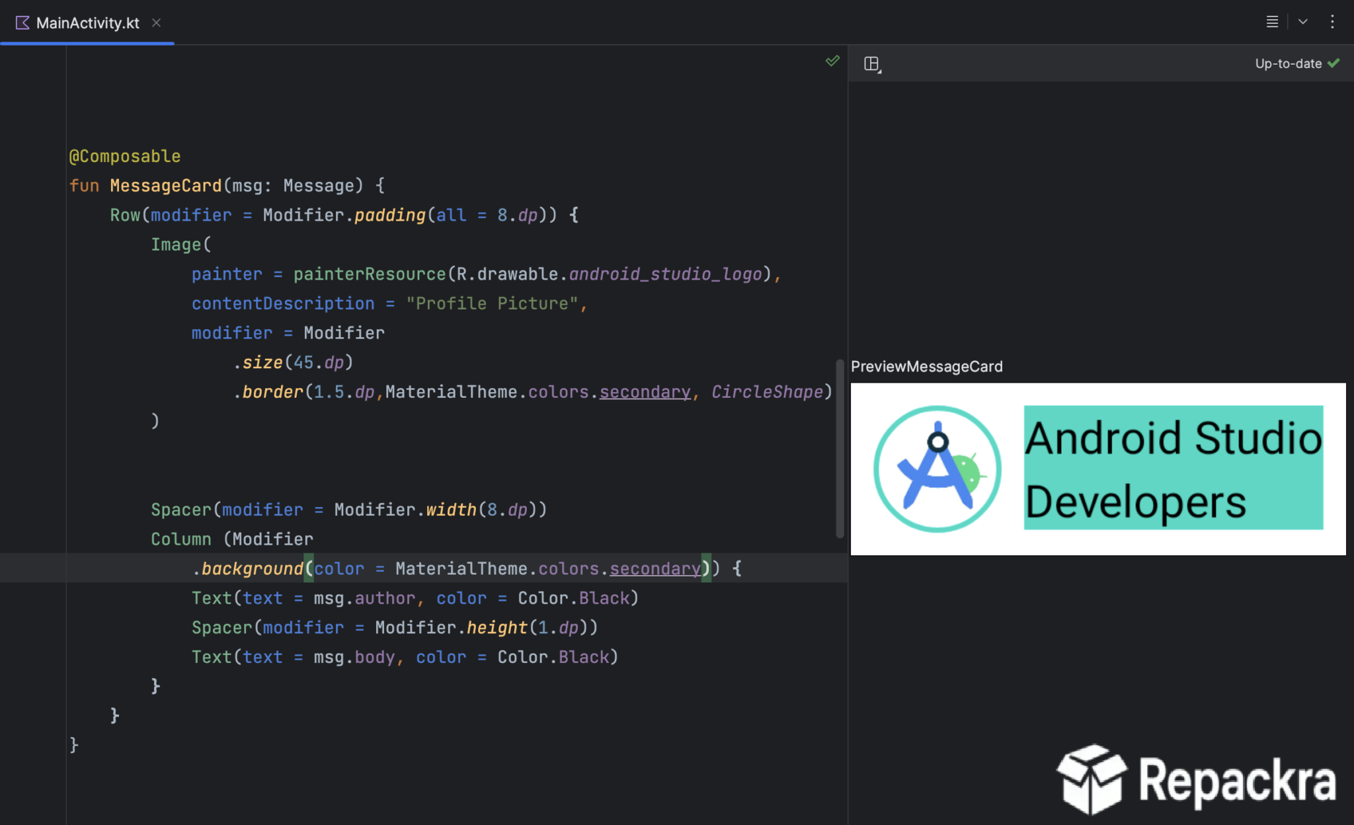
Task: Click the 'fun' keyword
Action: [85, 186]
